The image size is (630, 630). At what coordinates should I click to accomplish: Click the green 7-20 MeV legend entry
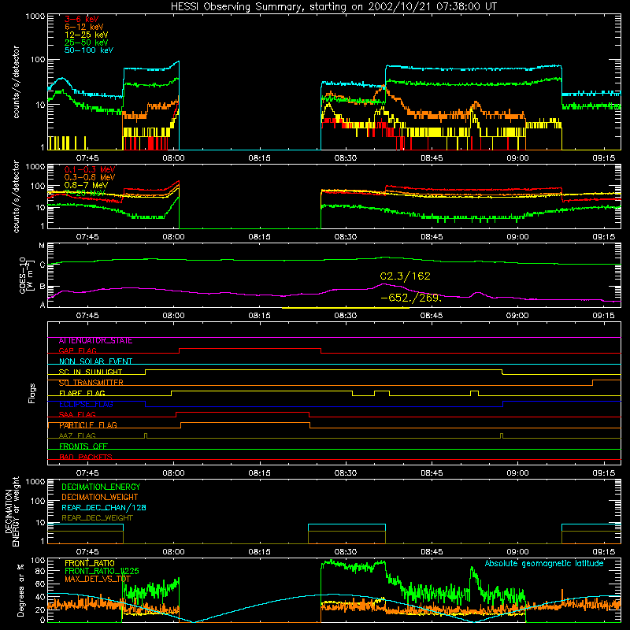[x=85, y=193]
